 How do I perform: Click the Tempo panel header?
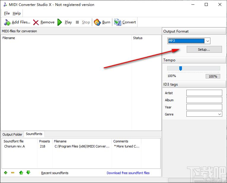[x=194, y=60]
